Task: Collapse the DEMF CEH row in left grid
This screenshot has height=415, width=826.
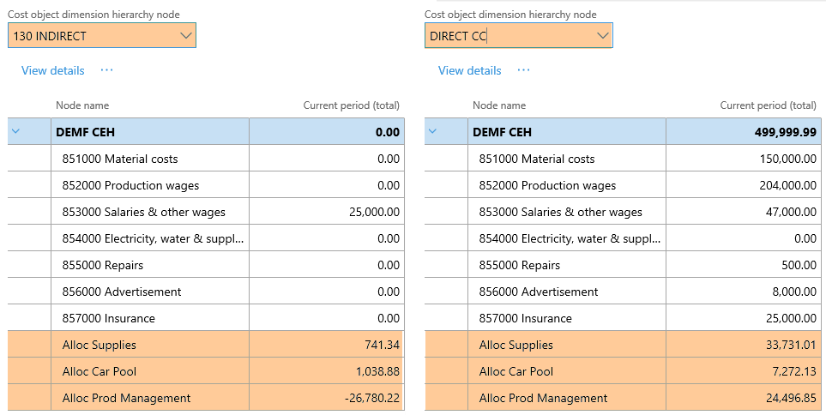Action: click(x=15, y=132)
